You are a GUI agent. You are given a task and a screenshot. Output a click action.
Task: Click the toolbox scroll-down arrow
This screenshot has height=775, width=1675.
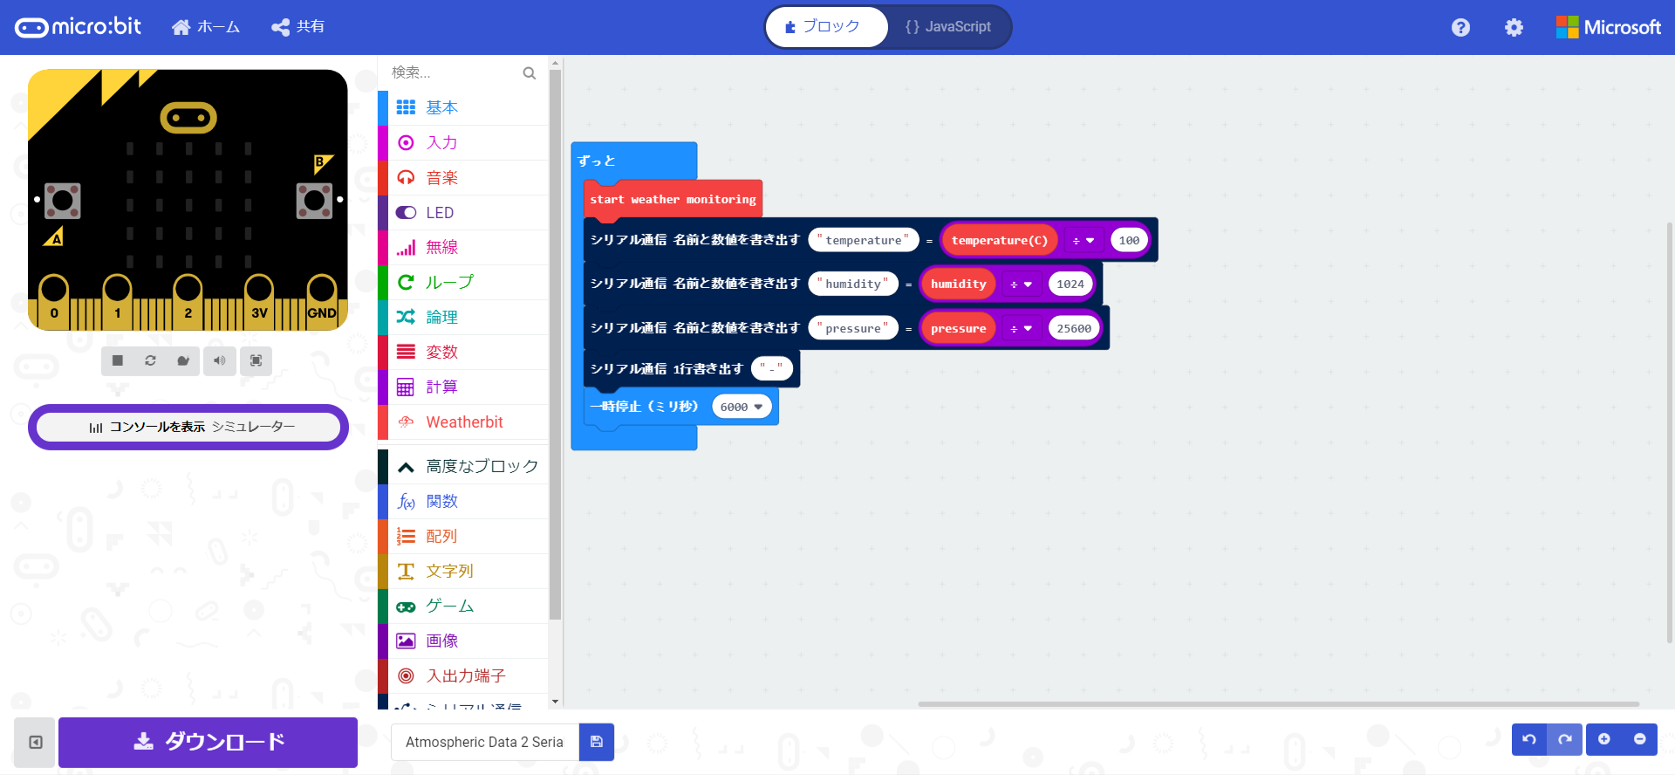555,702
